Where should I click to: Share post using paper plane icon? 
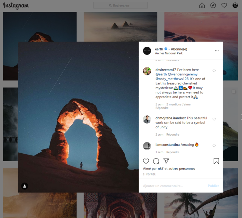(166, 161)
